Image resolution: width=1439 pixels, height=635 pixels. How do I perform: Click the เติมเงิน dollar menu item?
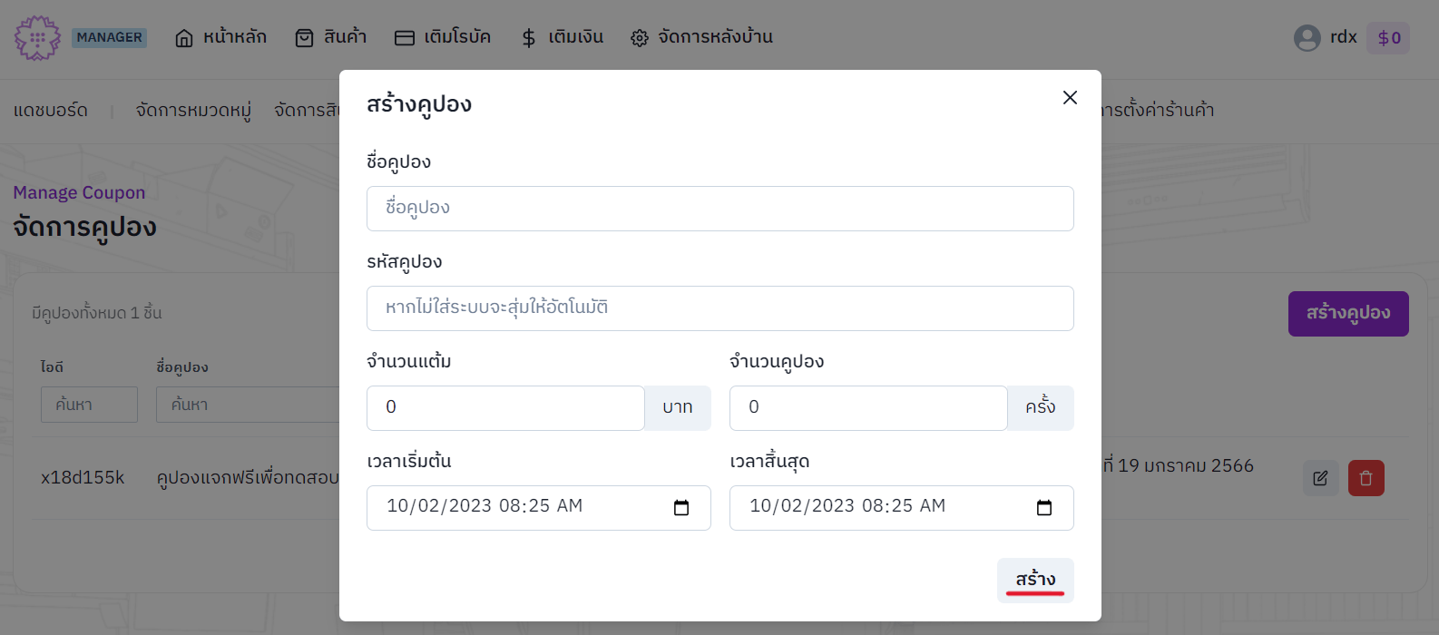[562, 37]
